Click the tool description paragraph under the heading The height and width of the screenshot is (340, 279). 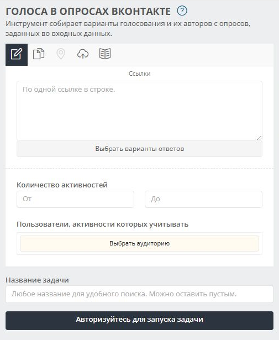click(x=128, y=28)
